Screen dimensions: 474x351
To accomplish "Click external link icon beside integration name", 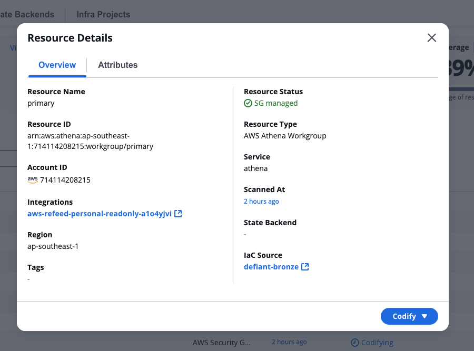I will 179,214.
